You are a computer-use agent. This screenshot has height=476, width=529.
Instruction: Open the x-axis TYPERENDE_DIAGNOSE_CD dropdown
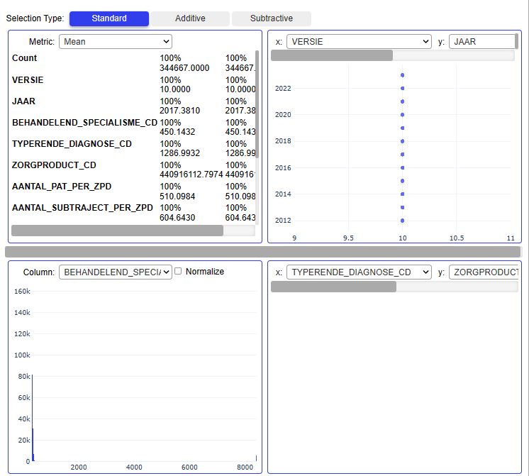[359, 272]
